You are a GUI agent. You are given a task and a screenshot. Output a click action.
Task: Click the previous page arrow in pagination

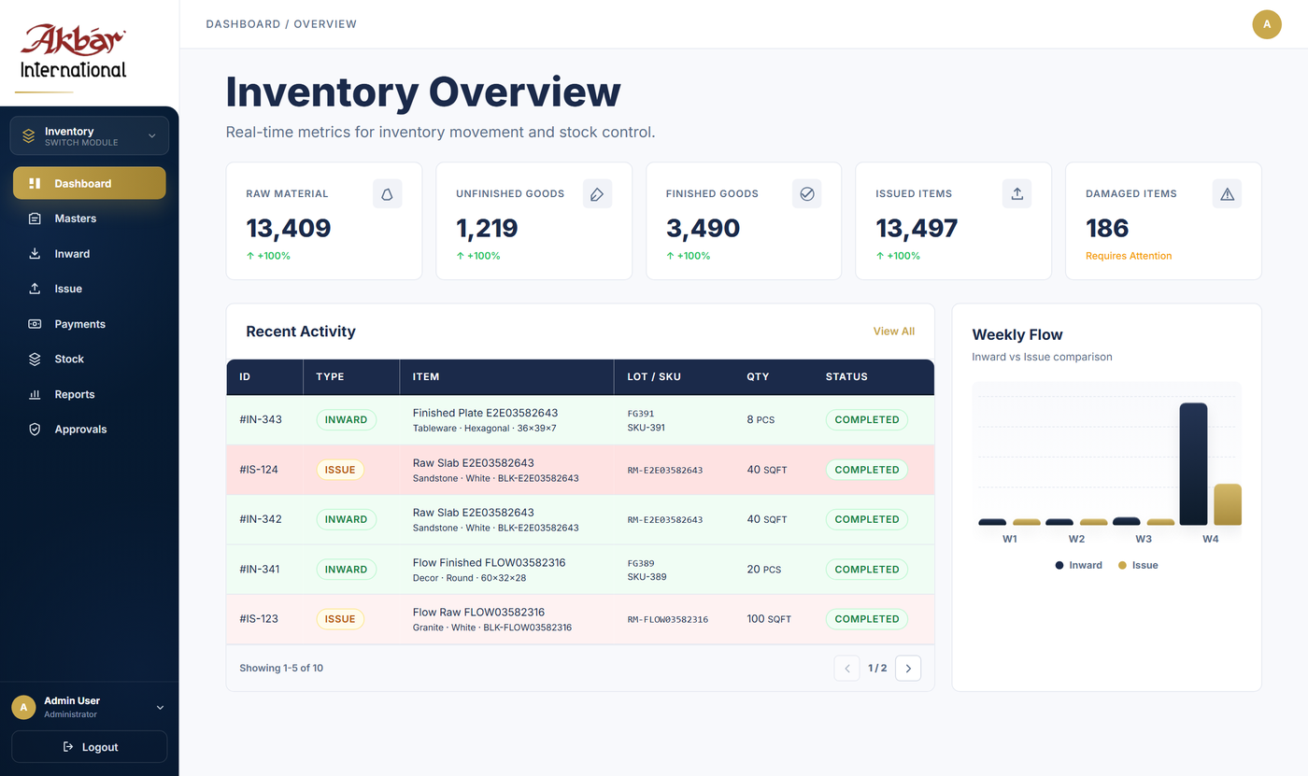(x=846, y=668)
